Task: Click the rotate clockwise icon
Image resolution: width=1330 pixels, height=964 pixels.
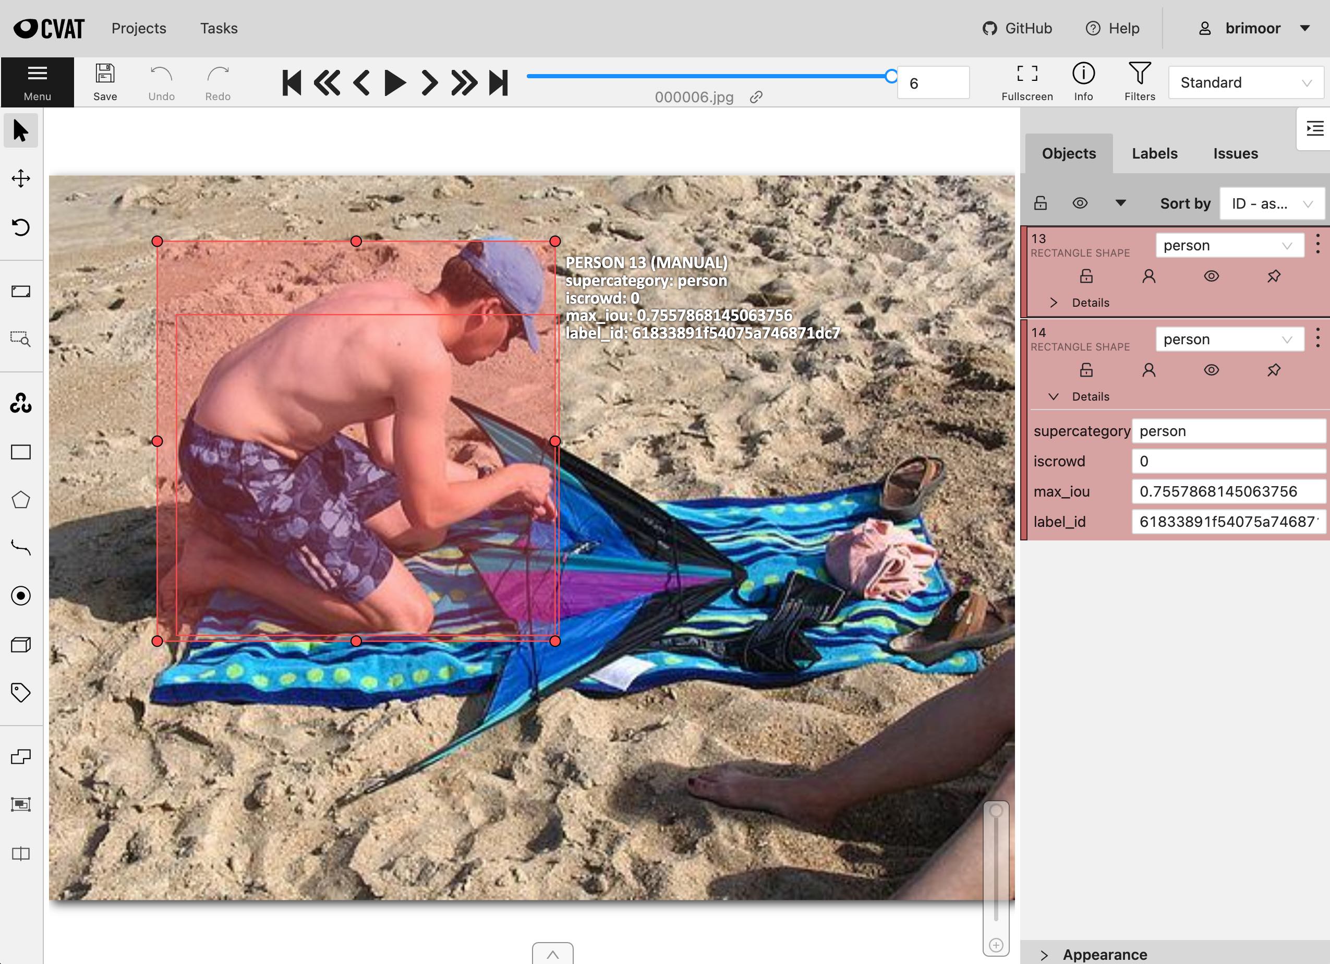Action: click(x=20, y=227)
